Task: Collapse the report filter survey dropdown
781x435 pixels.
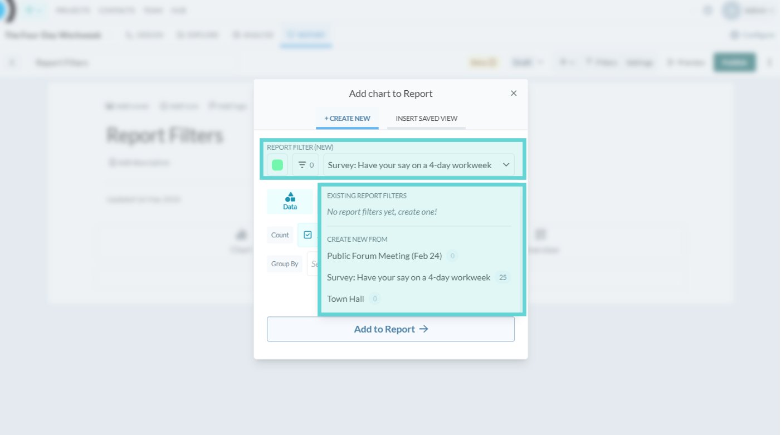Action: tap(419, 165)
